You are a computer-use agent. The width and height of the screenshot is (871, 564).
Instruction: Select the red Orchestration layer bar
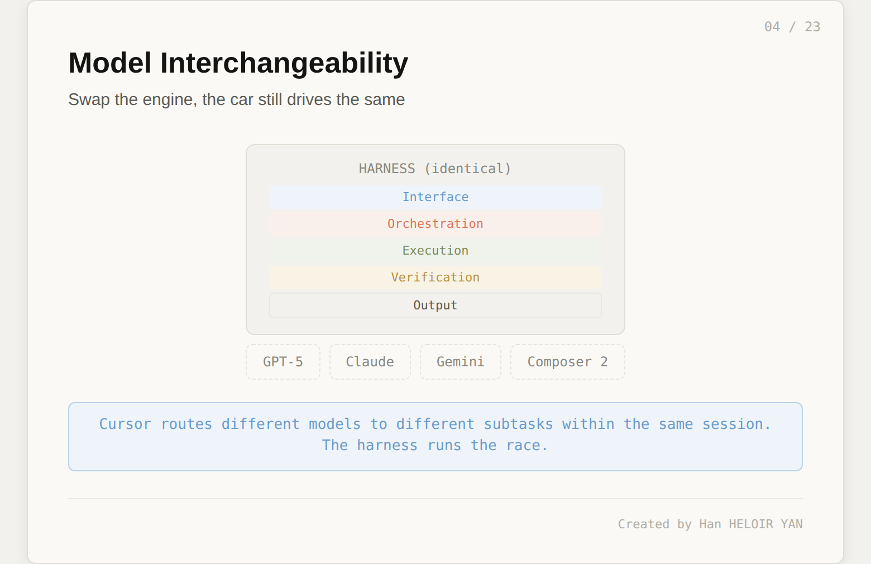[435, 224]
